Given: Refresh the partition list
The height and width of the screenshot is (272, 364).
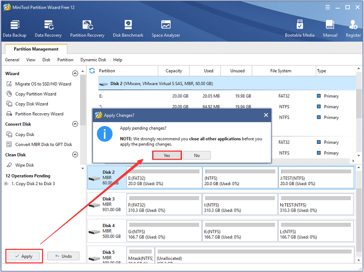Looking at the screenshot, I should [x=92, y=71].
